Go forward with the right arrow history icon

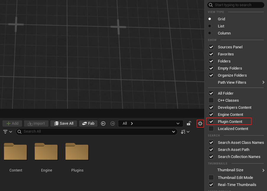112,124
